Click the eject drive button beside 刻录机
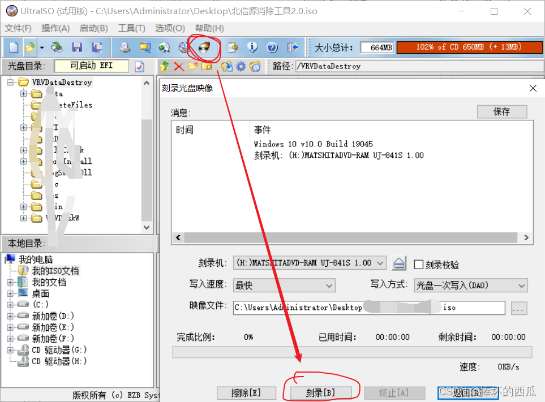The height and width of the screenshot is (402, 545). [x=399, y=263]
